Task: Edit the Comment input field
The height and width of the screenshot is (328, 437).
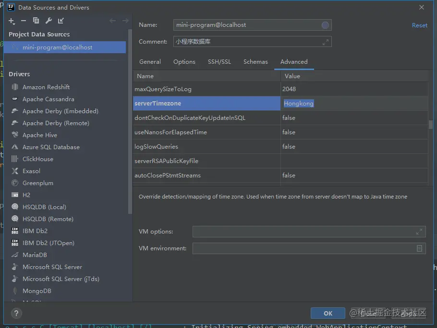Action: click(x=252, y=42)
